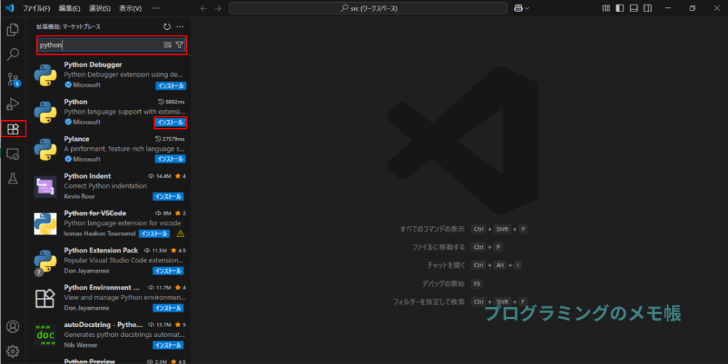Install the Python extension by Microsoft
Viewport: 728px width, 364px height.
[170, 122]
